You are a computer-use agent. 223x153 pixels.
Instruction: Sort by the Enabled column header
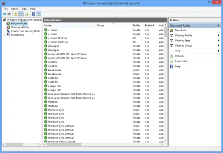point(149,25)
